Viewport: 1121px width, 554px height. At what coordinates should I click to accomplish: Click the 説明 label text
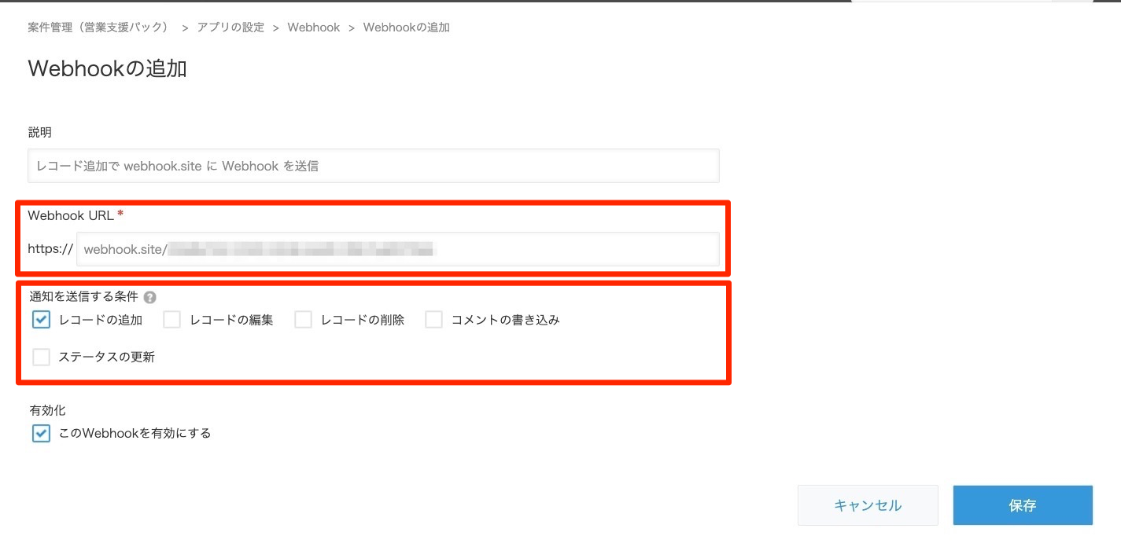(x=40, y=132)
